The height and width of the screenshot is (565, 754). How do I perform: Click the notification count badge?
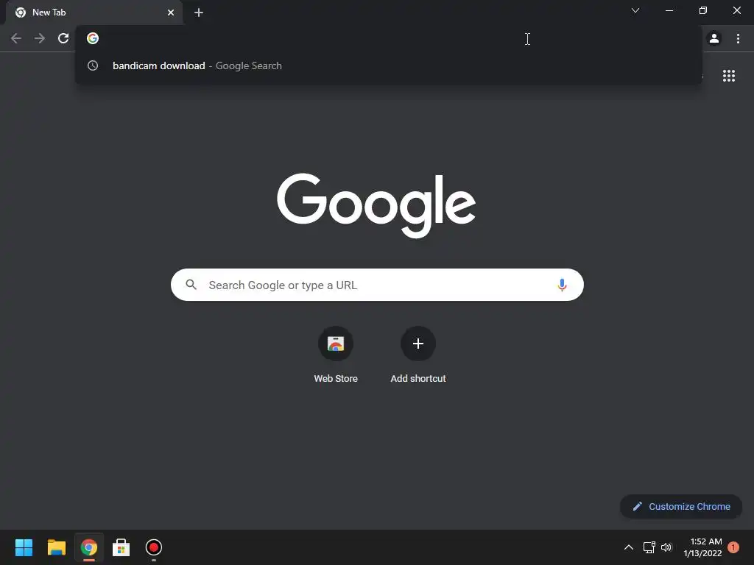click(x=733, y=547)
